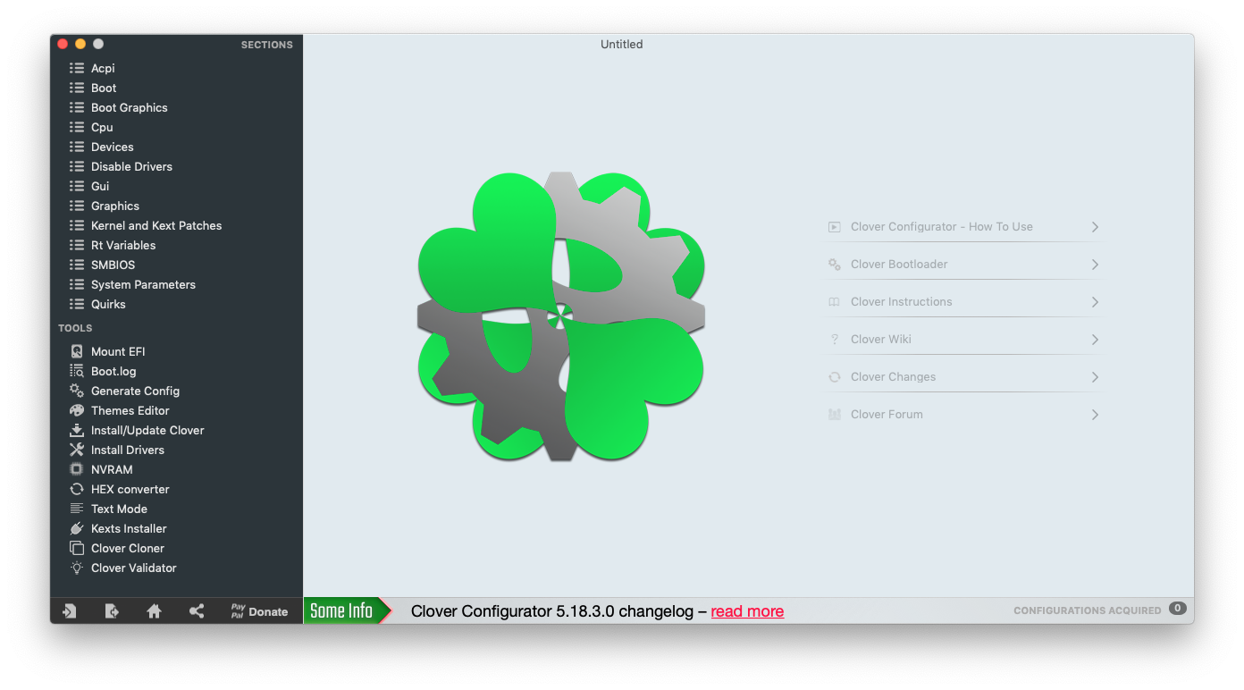Click the 'Untitled' window title
This screenshot has width=1244, height=690.
[621, 44]
